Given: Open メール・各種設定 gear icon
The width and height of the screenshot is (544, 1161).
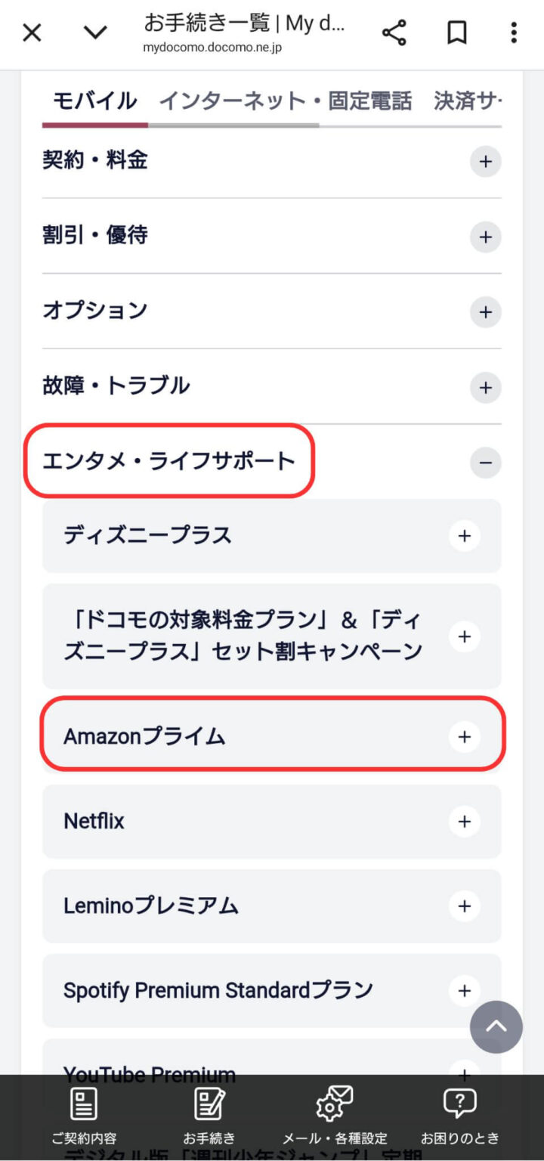Looking at the screenshot, I should coord(335,1114).
